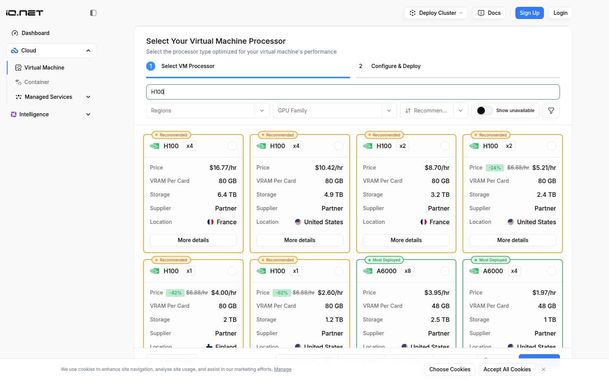Select the A6000 x8 card radio
The width and height of the screenshot is (609, 380).
(x=445, y=271)
